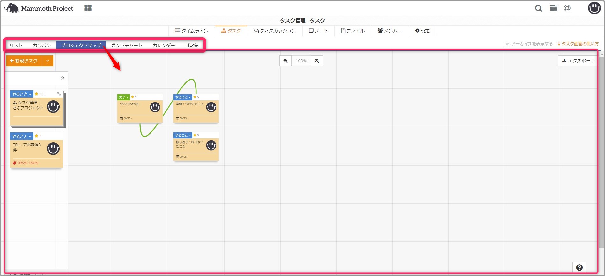Expand the 新規タスク dropdown arrow
The height and width of the screenshot is (276, 605).
coord(48,61)
